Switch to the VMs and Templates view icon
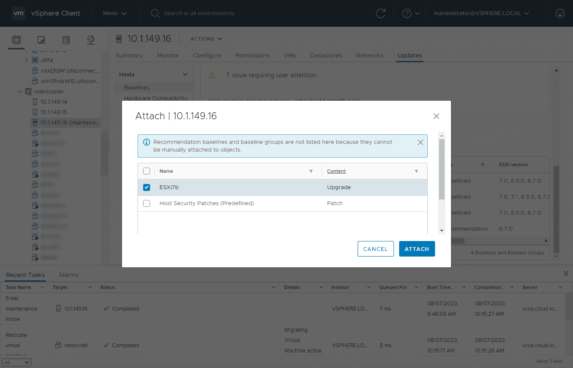This screenshot has height=368, width=573. [x=41, y=39]
